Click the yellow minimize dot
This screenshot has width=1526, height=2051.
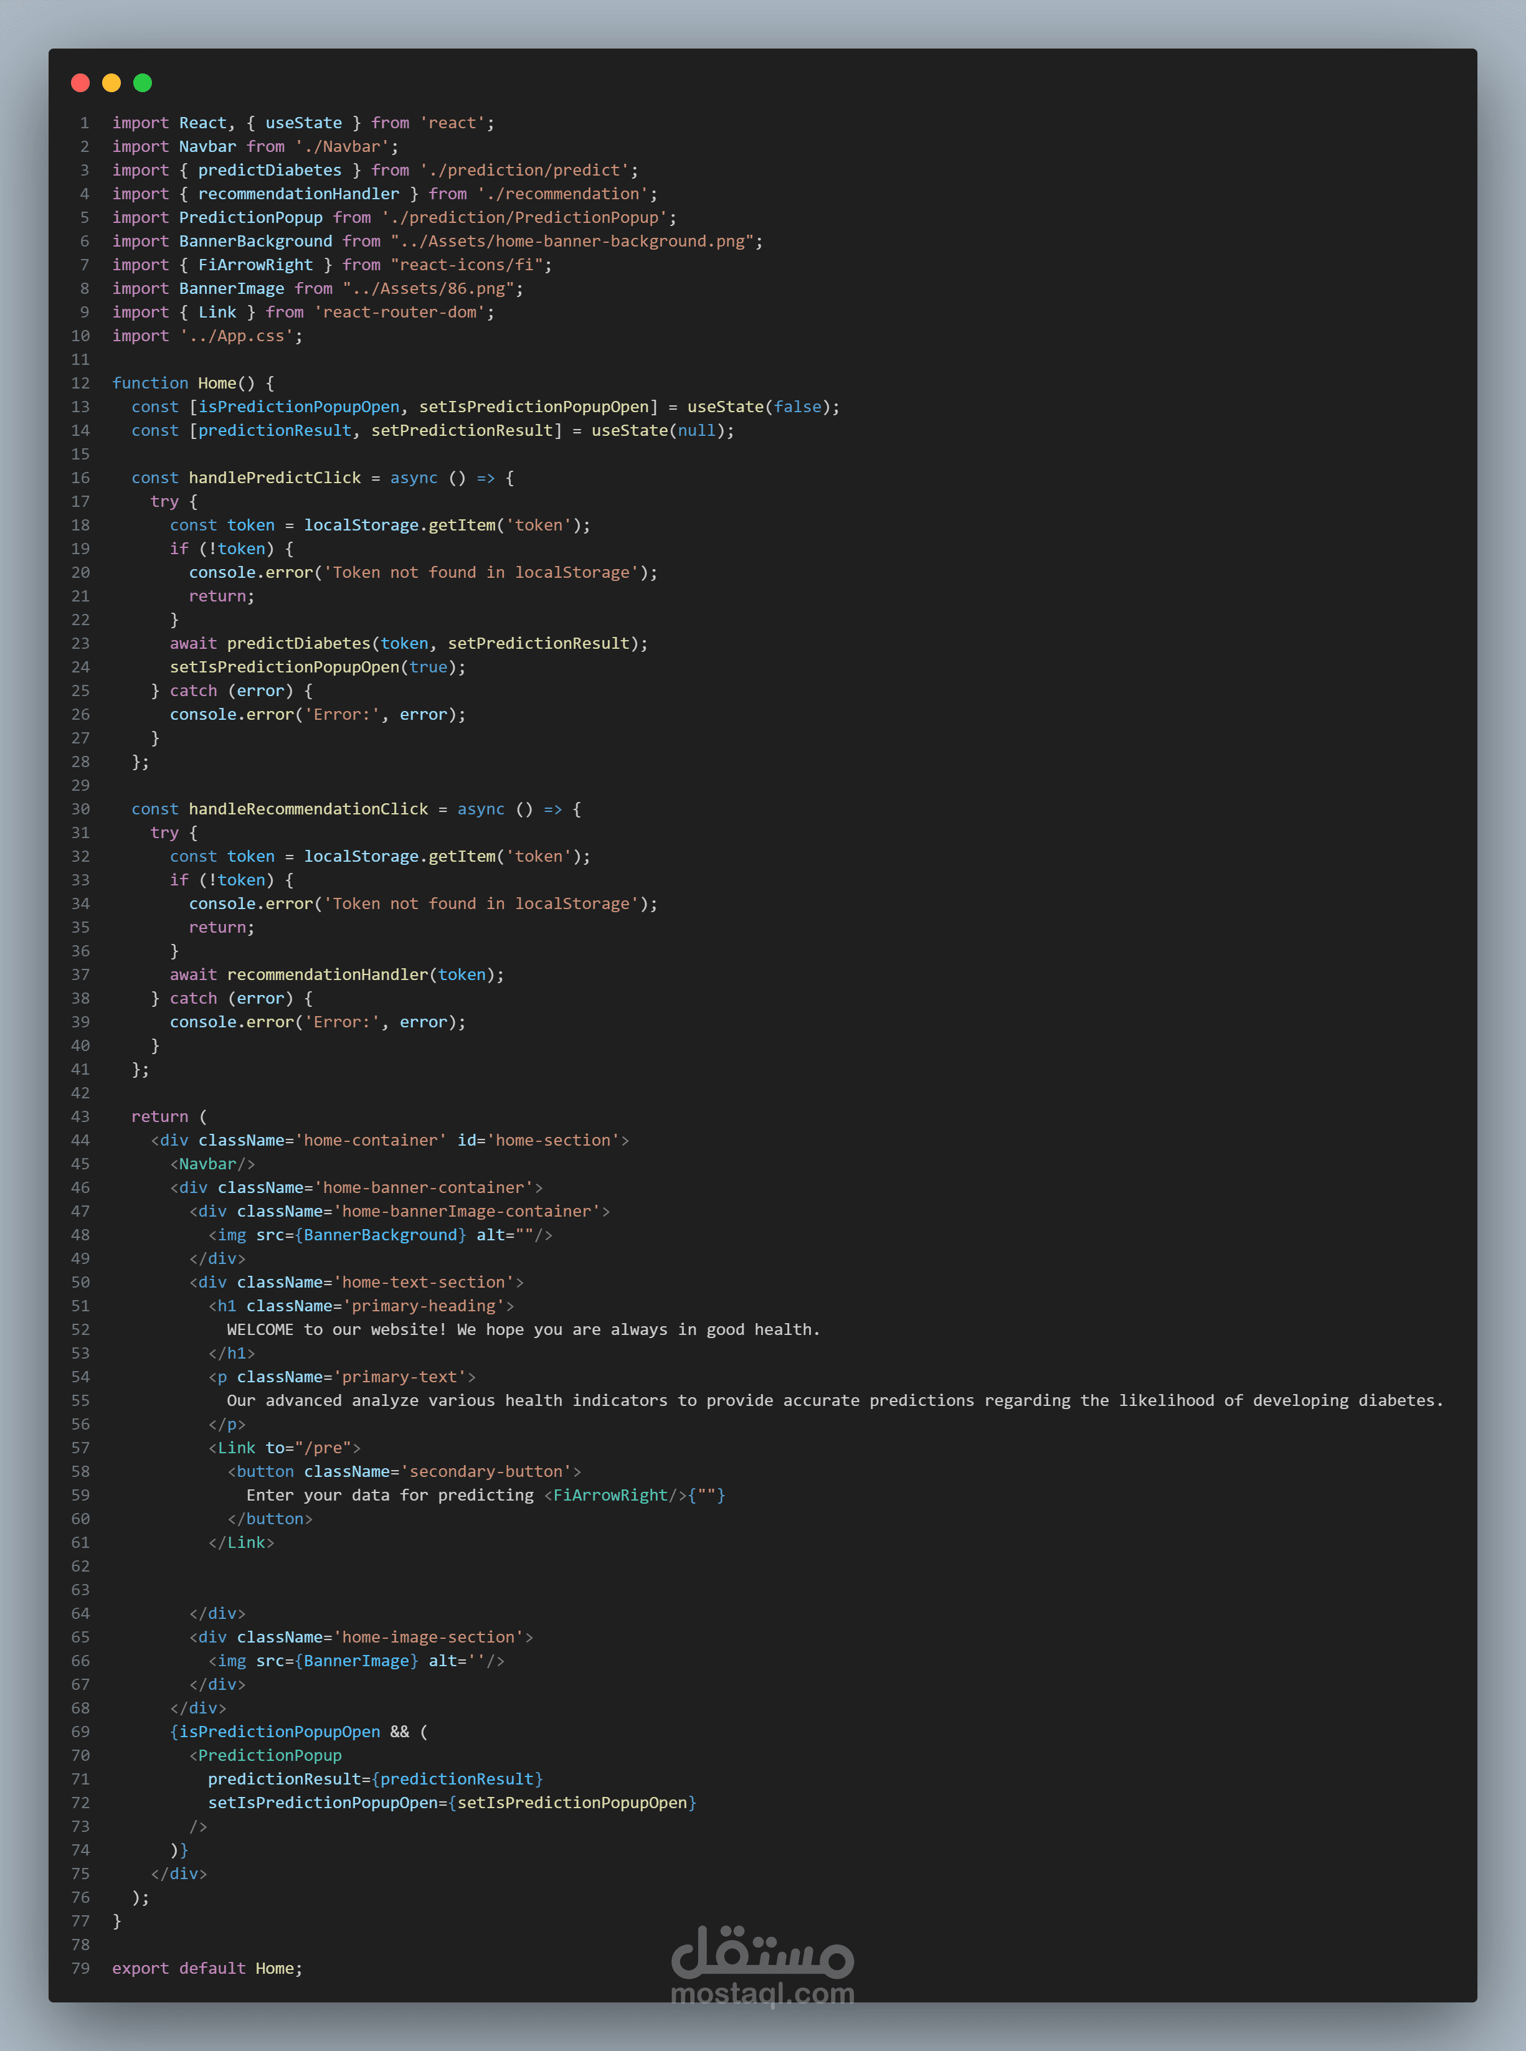111,83
